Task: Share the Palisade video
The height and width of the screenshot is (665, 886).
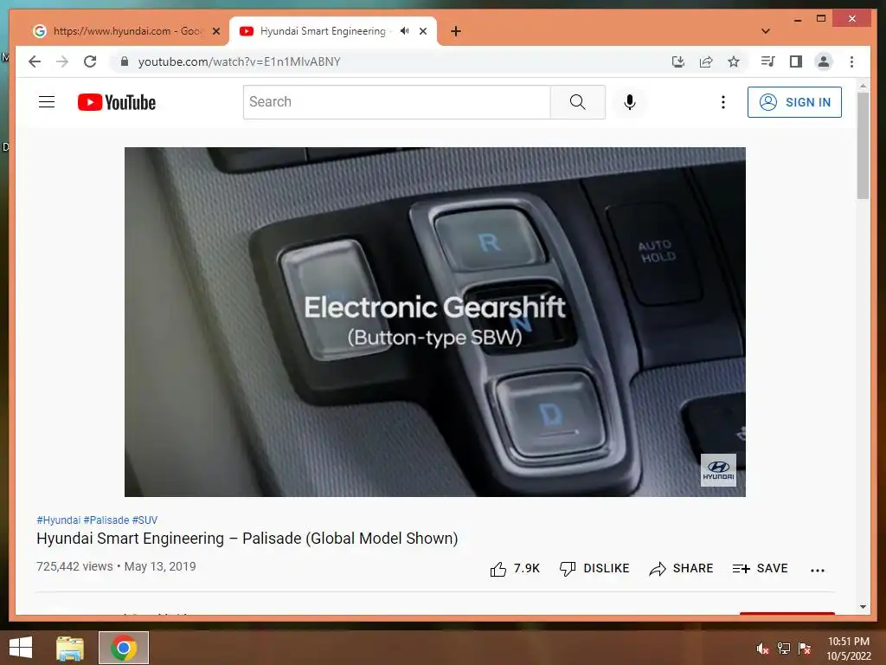Action: [681, 568]
